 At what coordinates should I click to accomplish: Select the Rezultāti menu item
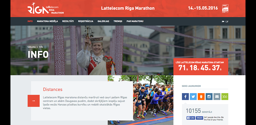coord(68,21)
